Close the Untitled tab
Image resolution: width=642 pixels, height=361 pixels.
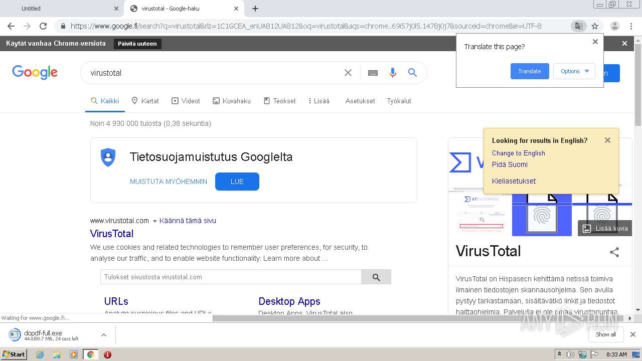pos(116,9)
